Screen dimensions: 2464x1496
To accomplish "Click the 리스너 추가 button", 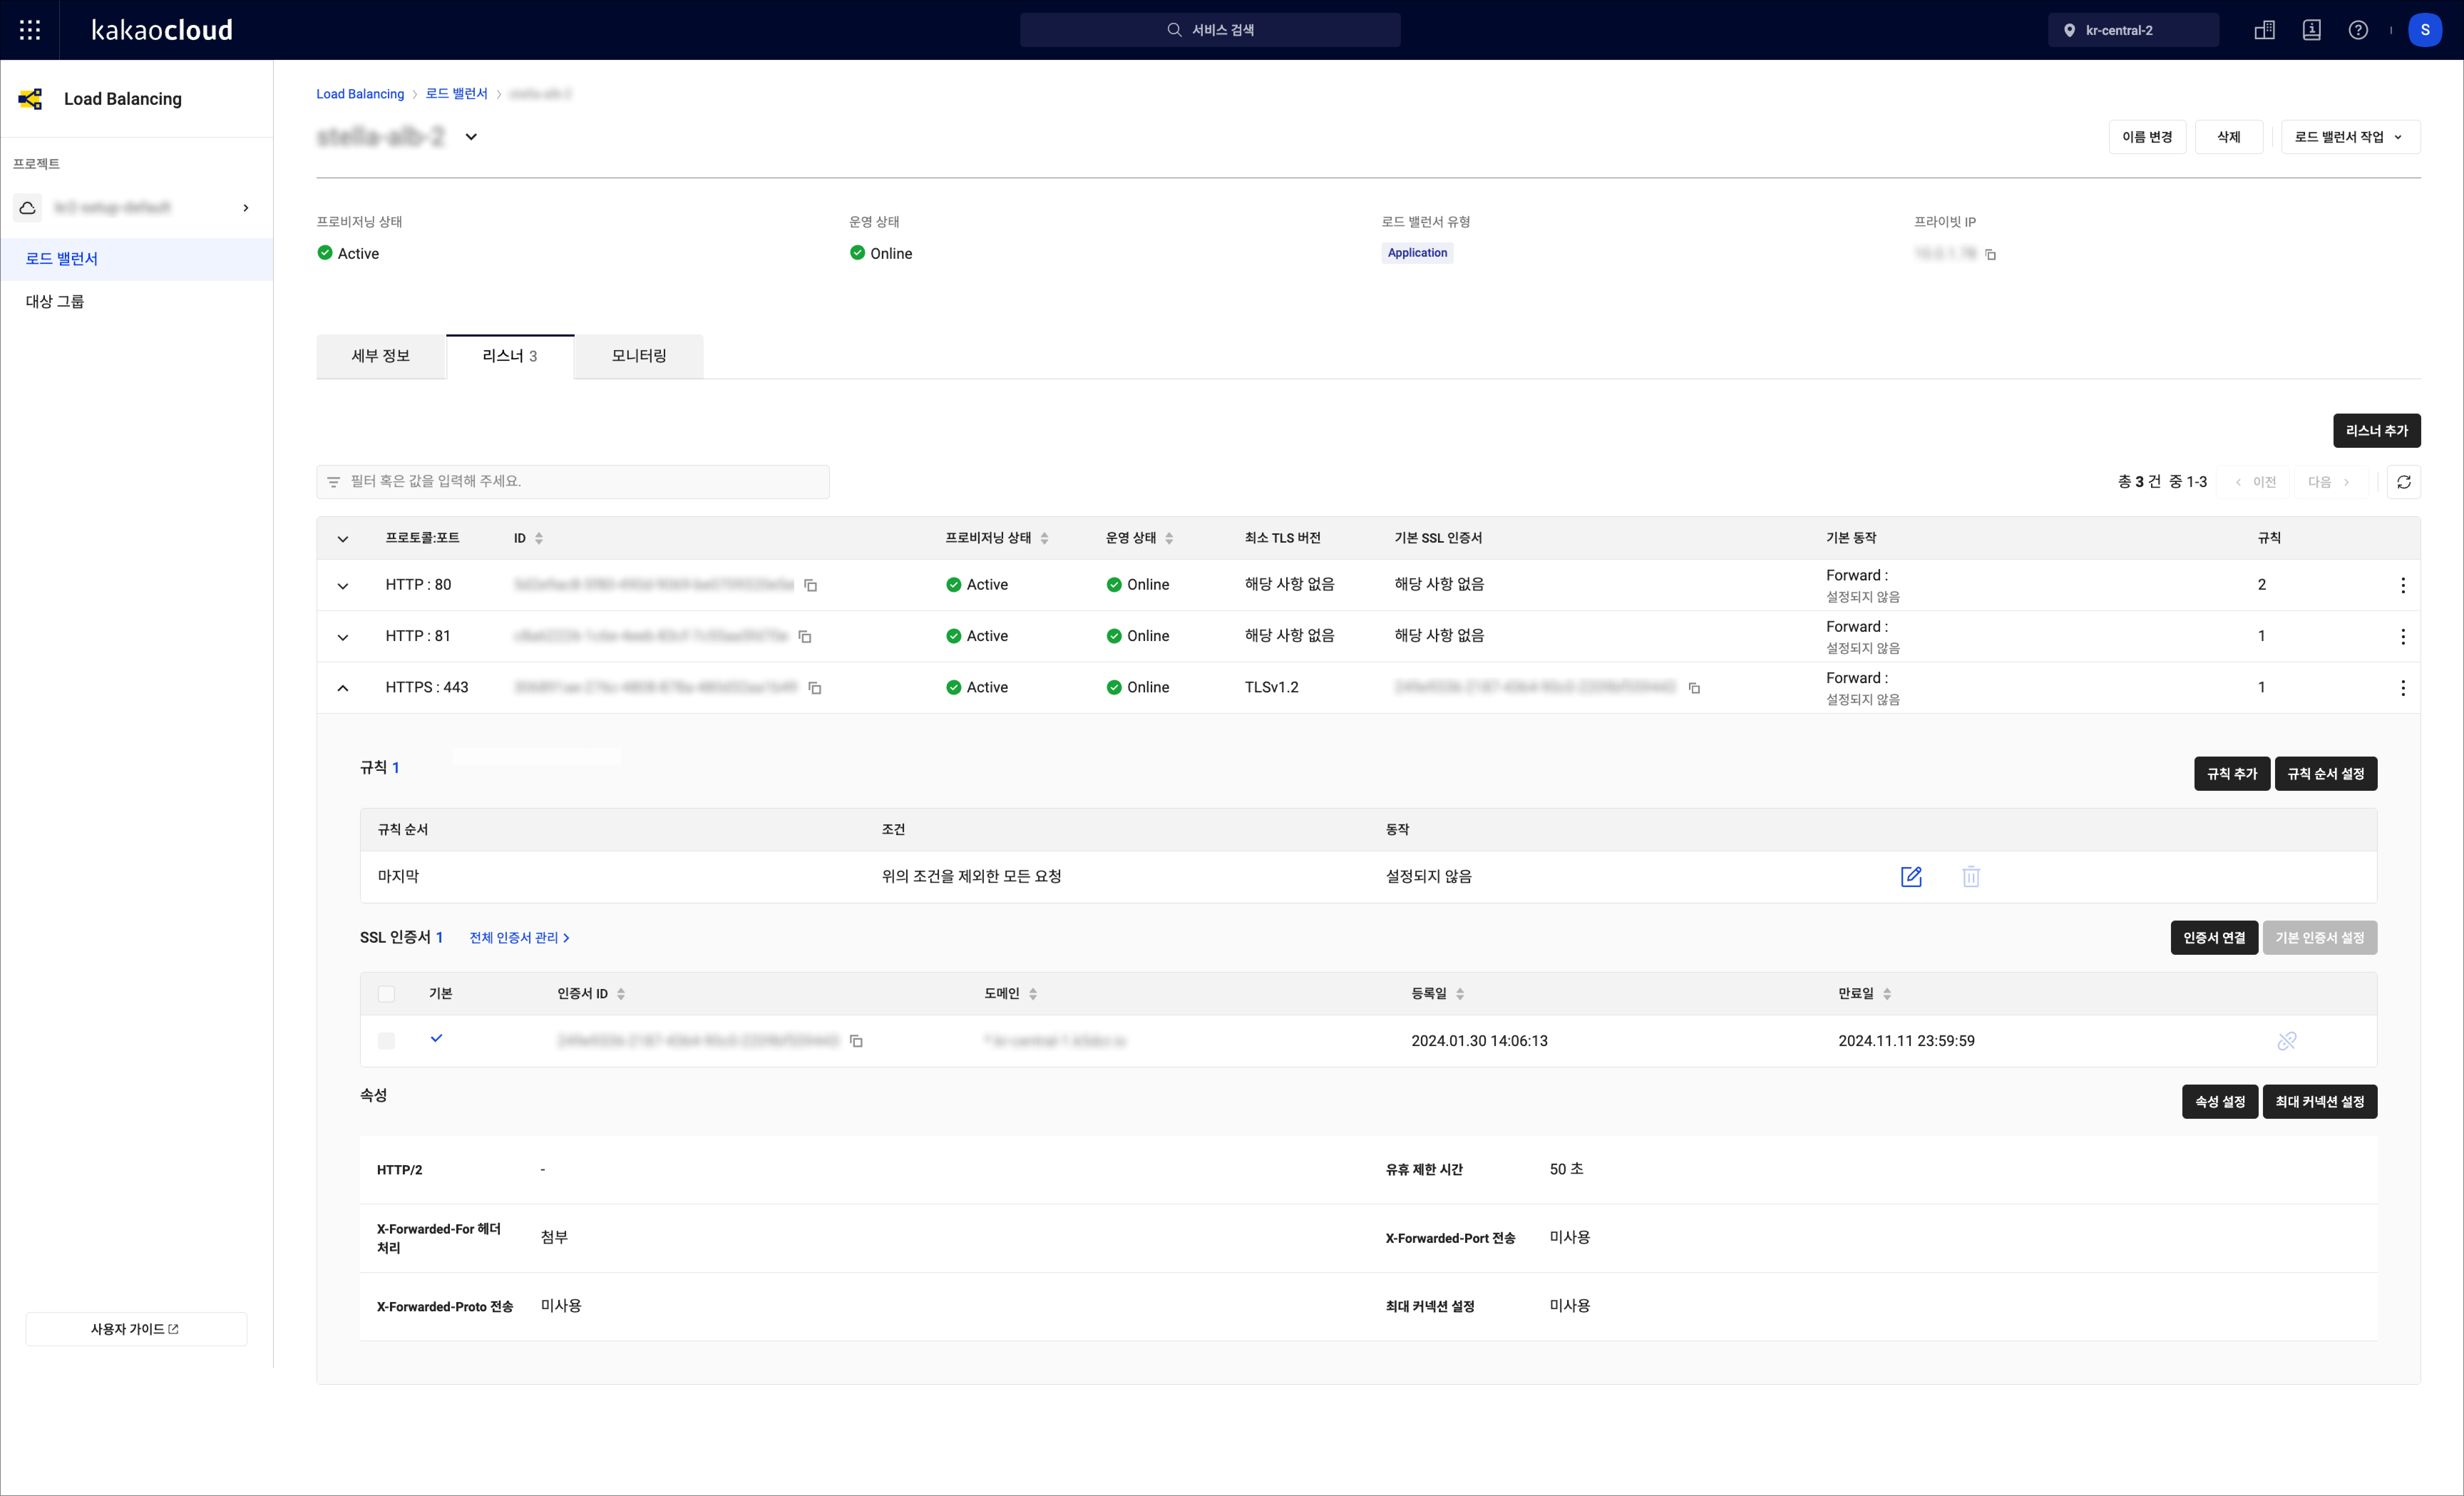I will [2377, 431].
